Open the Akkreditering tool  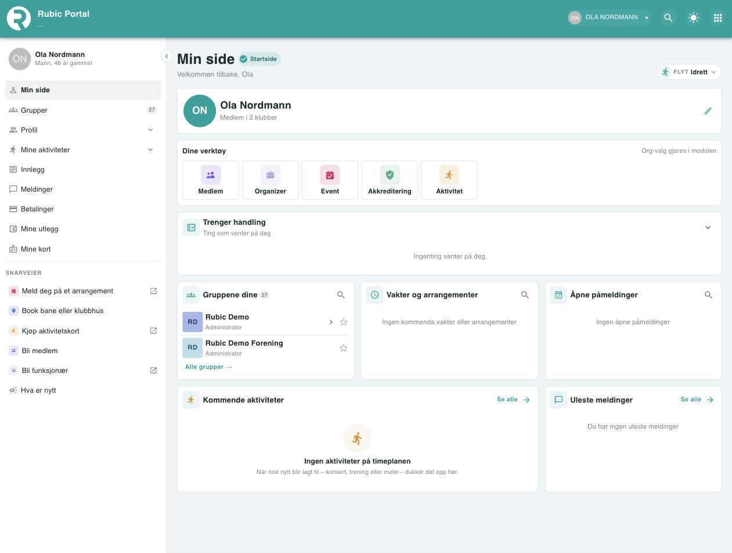(x=390, y=180)
